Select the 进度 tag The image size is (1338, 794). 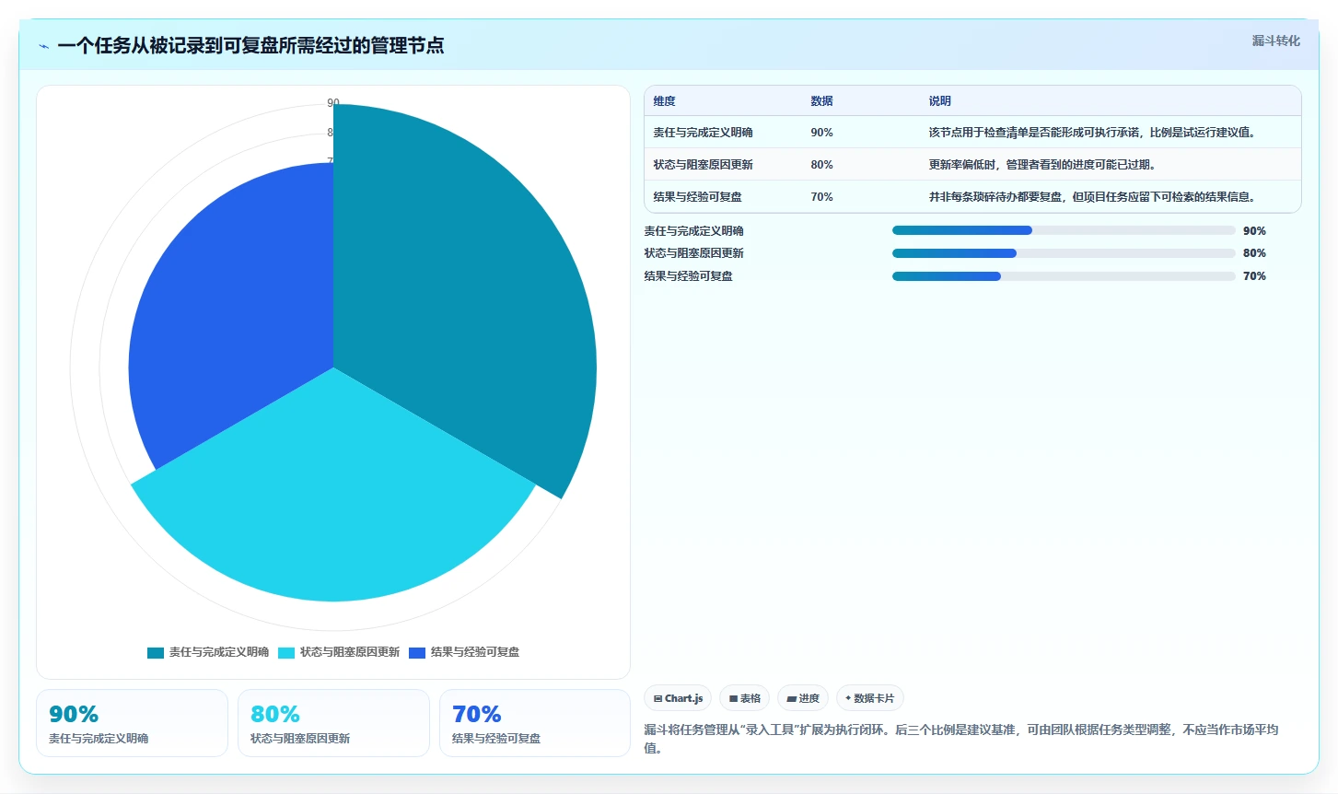803,698
